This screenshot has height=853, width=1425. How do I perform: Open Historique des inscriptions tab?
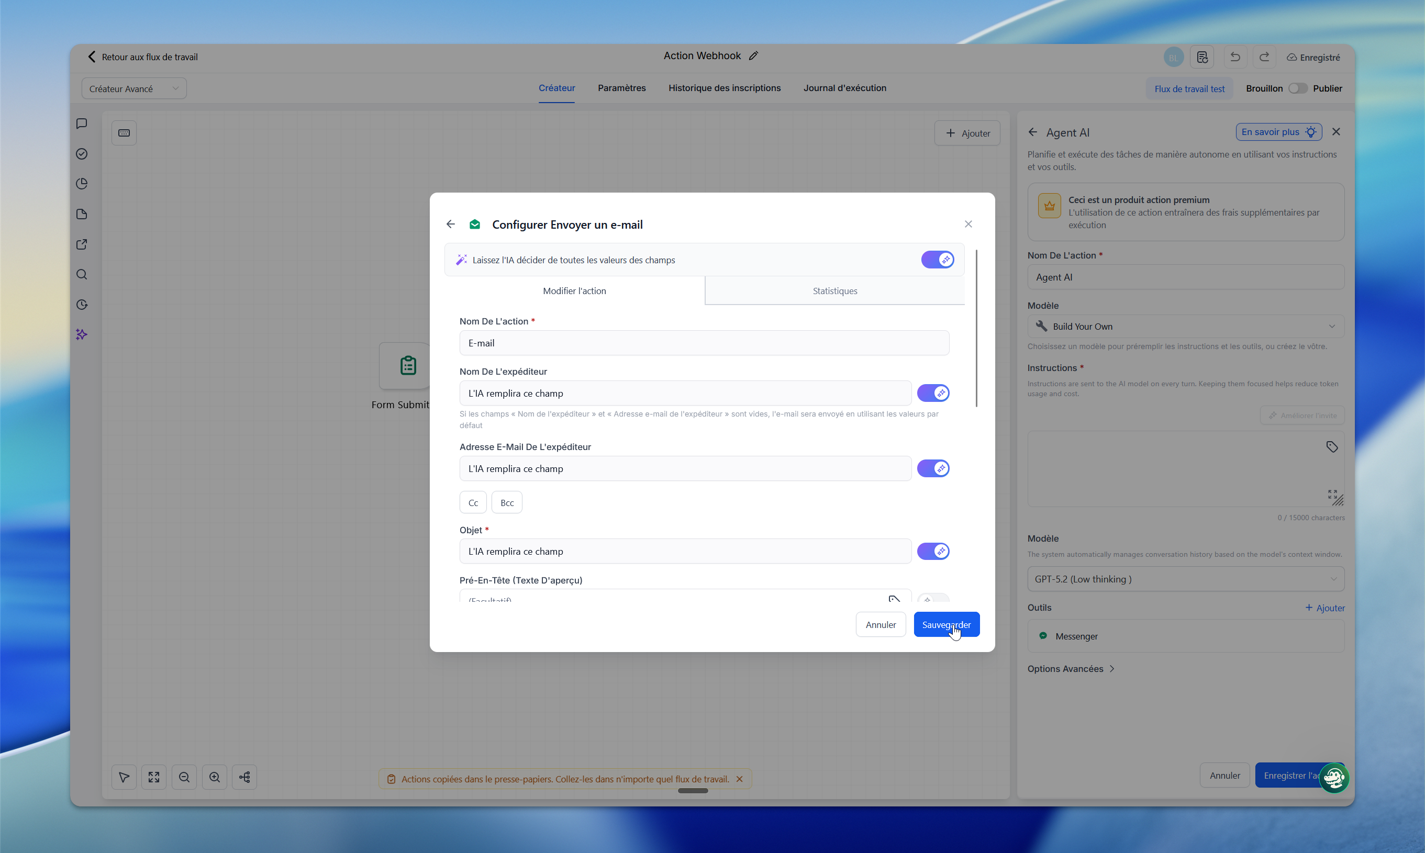click(725, 88)
